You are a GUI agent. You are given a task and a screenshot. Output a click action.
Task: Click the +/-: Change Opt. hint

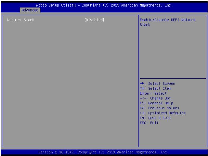(156, 98)
